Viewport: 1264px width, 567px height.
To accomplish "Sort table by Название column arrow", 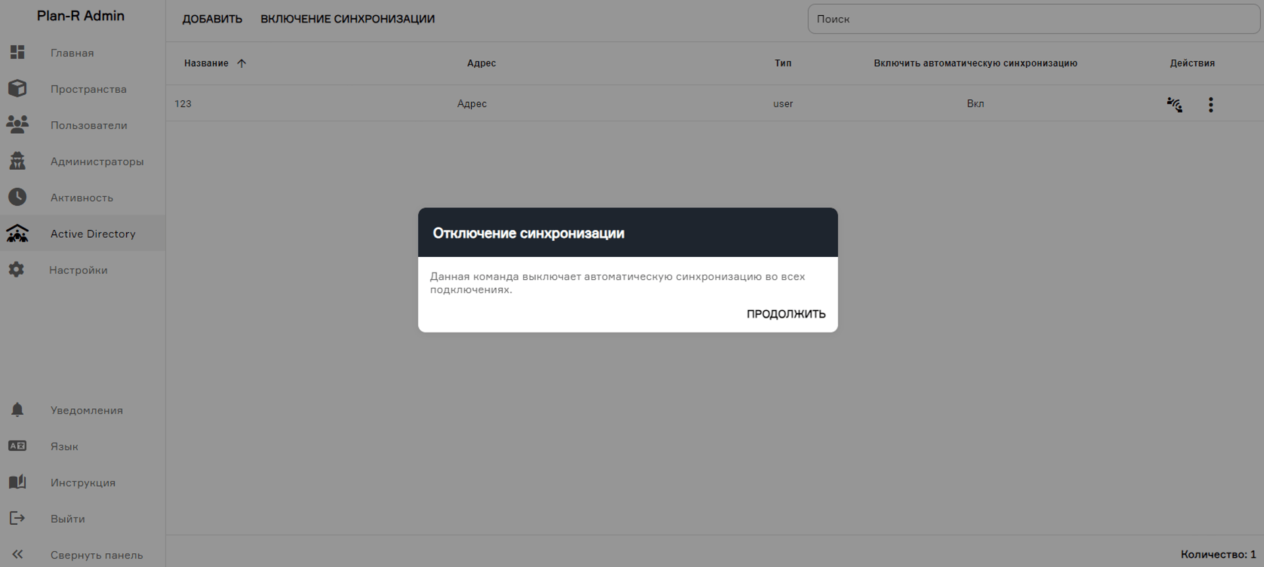I will click(x=242, y=64).
